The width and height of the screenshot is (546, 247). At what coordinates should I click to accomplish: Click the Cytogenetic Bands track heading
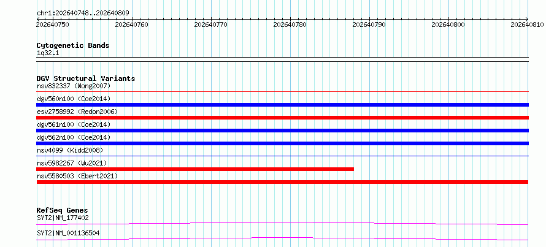click(x=73, y=45)
